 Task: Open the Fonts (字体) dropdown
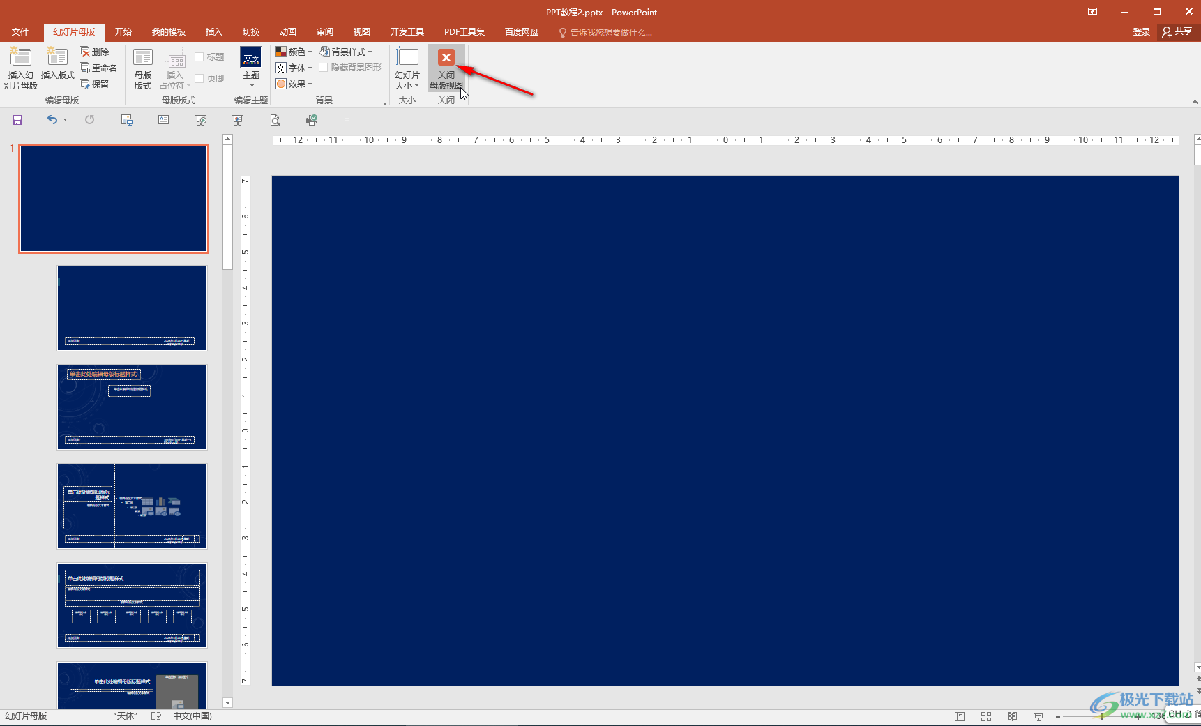click(x=294, y=68)
